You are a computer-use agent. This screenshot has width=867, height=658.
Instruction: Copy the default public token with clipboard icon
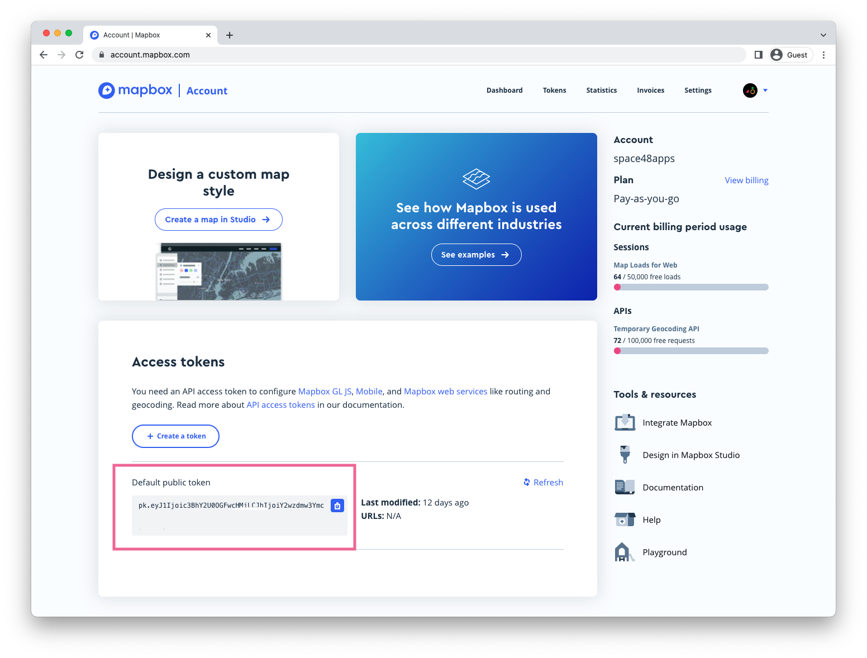tap(337, 506)
